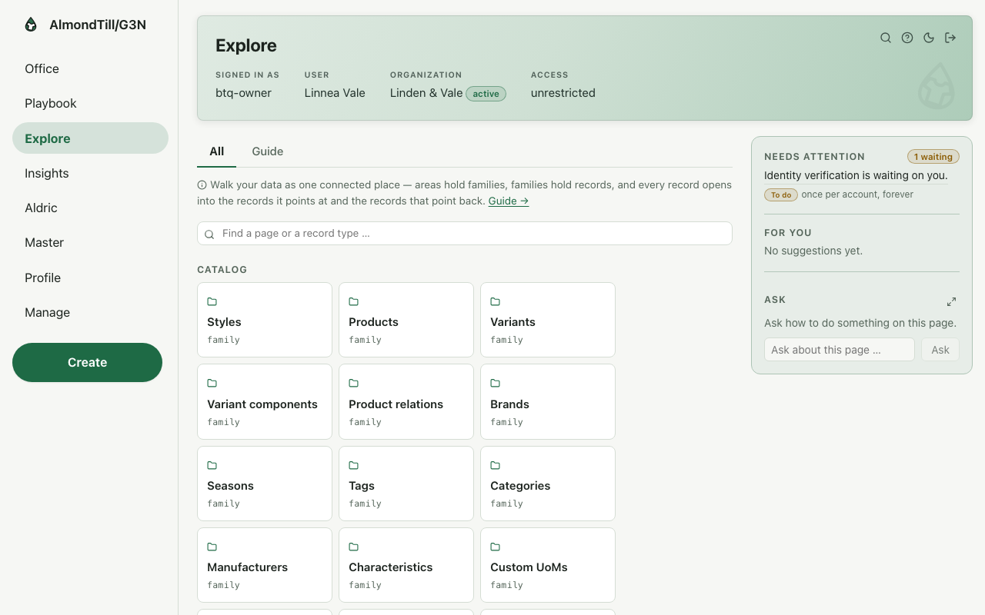Click folder icon on Categories card
The image size is (985, 615).
(x=496, y=465)
